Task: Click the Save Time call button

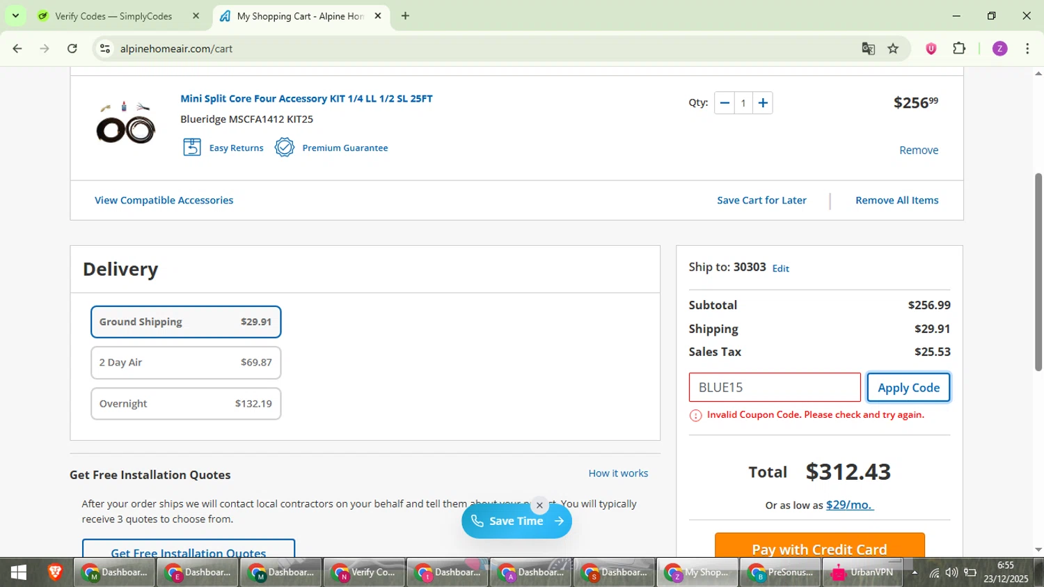Action: point(516,521)
